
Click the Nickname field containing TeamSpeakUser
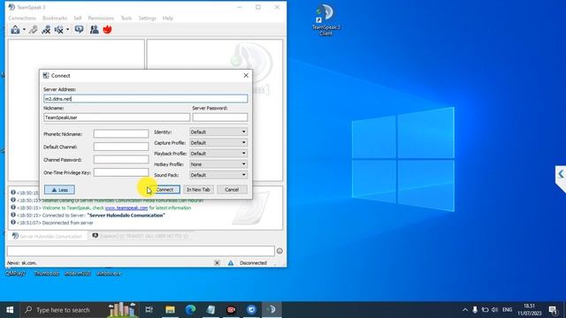point(117,117)
